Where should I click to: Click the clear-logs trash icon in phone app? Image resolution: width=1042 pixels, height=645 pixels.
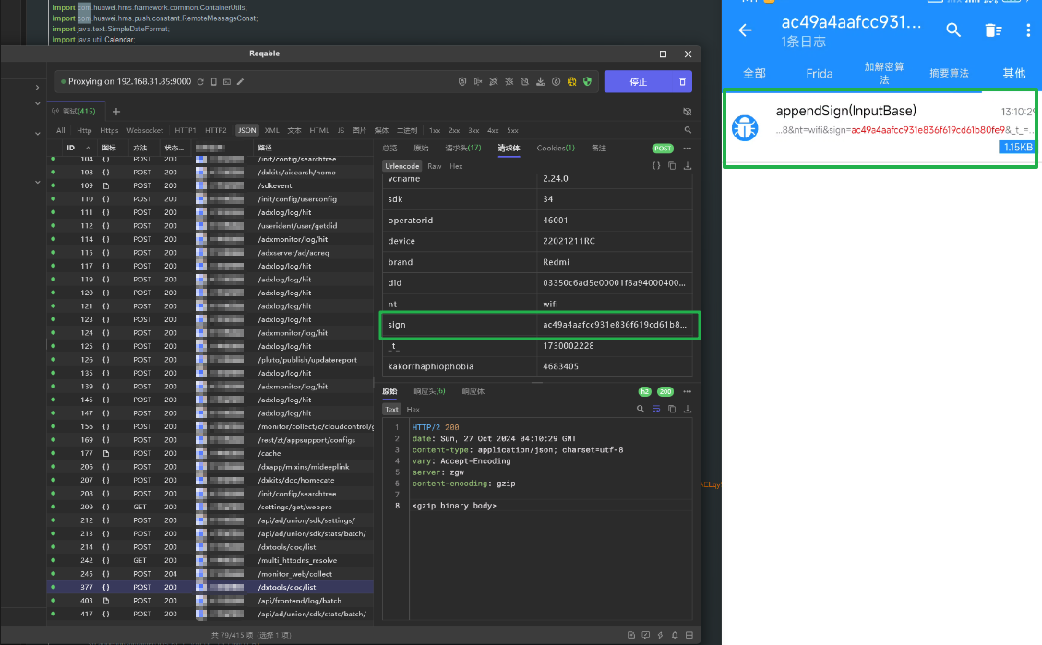click(993, 30)
